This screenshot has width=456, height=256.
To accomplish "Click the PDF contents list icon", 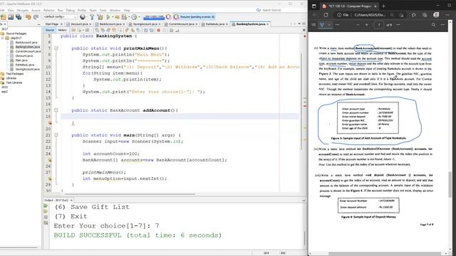I will (313, 25).
